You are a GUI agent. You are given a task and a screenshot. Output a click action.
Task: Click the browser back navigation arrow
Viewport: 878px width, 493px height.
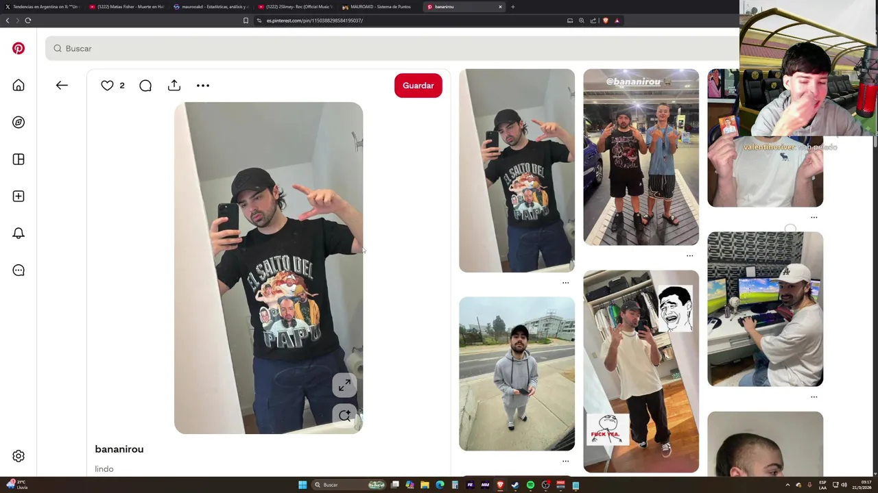click(8, 21)
